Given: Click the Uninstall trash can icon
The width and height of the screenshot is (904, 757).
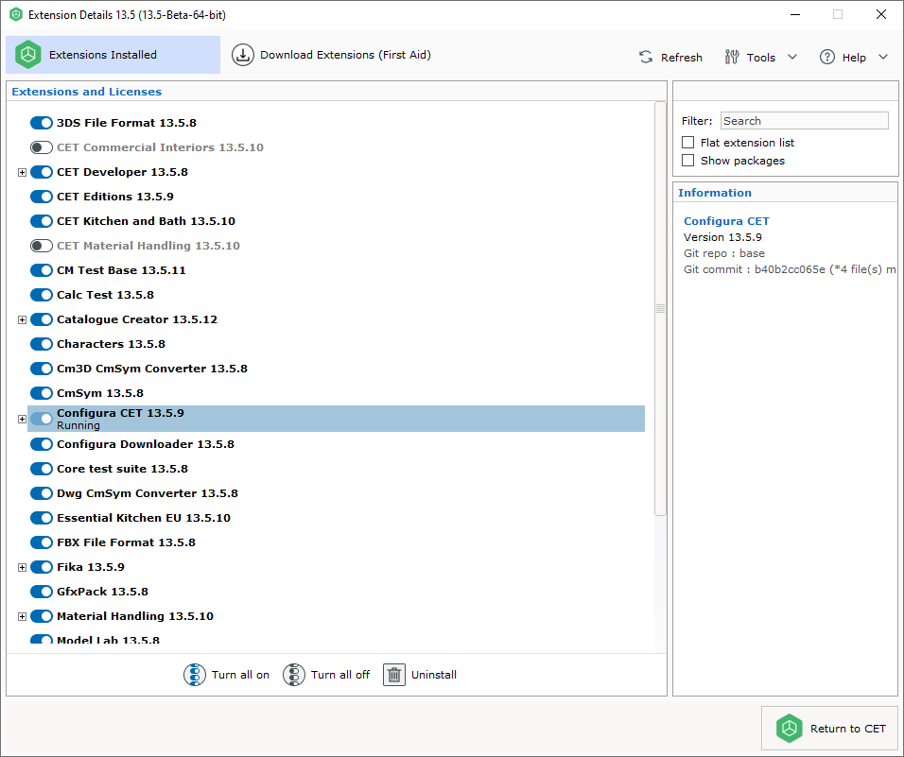Looking at the screenshot, I should pos(394,675).
